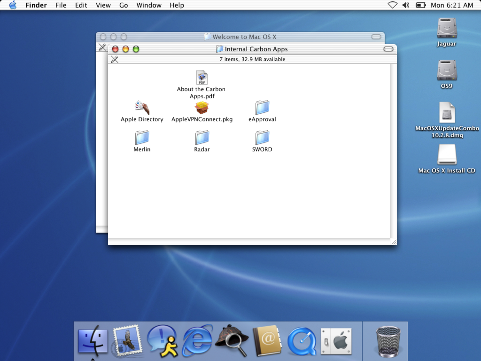The height and width of the screenshot is (361, 481).
Task: Open System Preferences from the Dock
Action: (336, 341)
